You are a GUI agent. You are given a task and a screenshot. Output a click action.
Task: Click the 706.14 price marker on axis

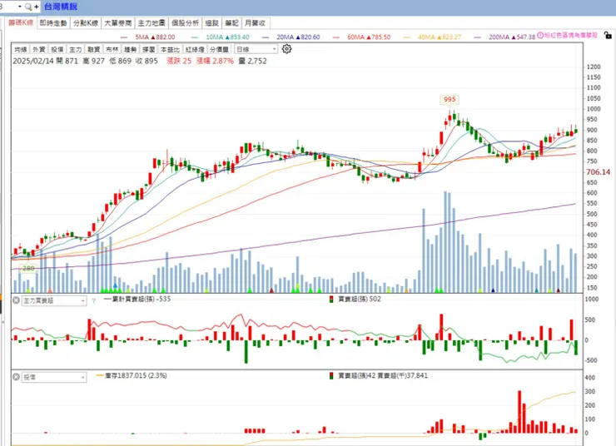pyautogui.click(x=598, y=172)
